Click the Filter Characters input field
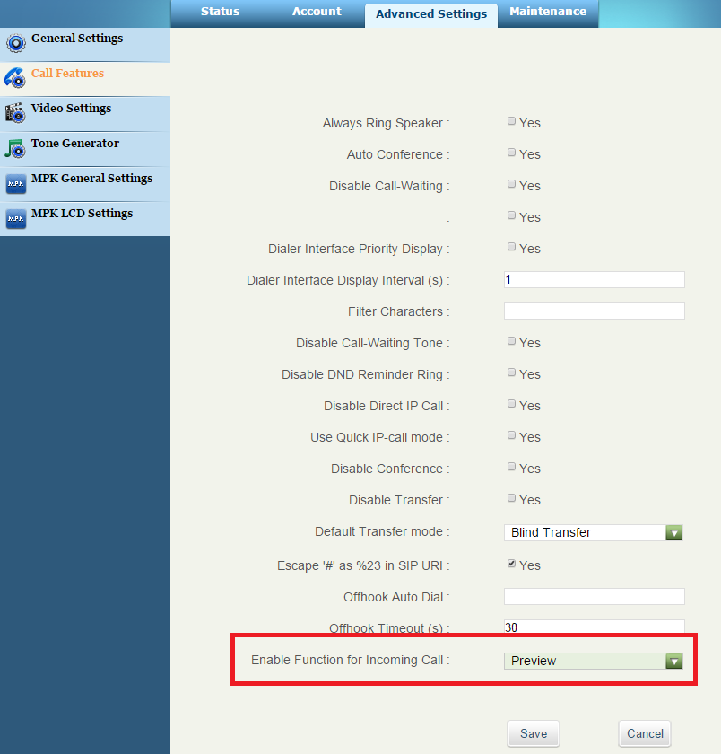Screen dimensions: 721x754 [x=594, y=311]
